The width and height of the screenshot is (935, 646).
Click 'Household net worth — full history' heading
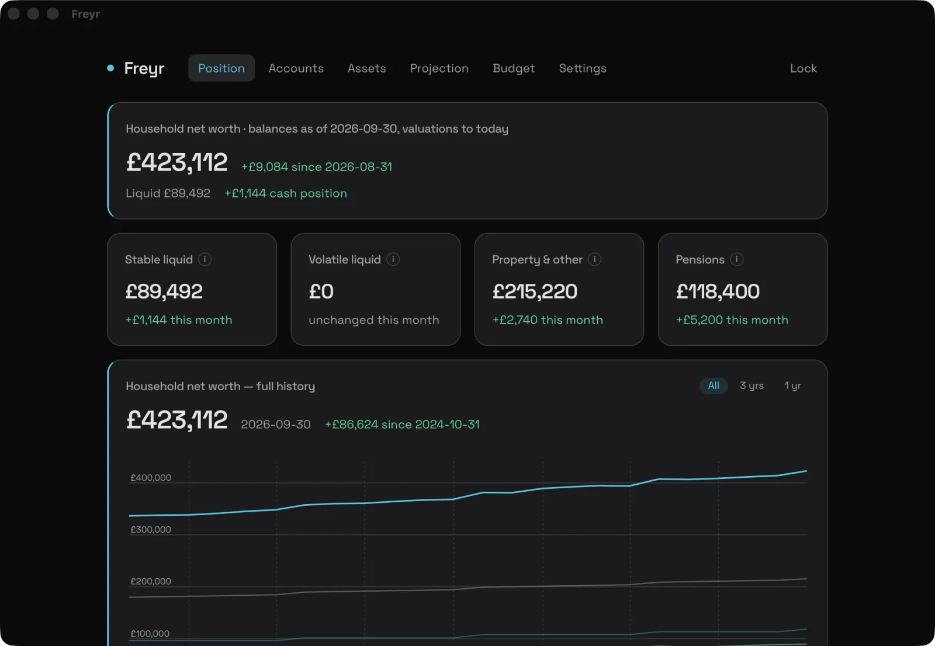pos(220,386)
